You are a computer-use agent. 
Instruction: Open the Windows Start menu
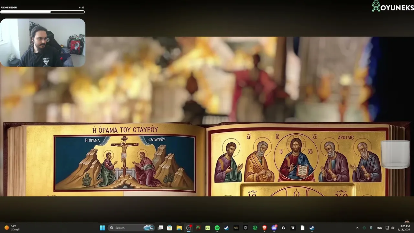(x=102, y=228)
